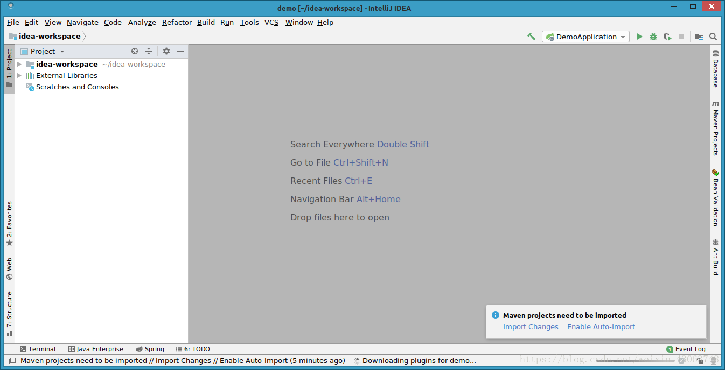Open the Project view selector dropdown
Screen dimensions: 725x370
pyautogui.click(x=42, y=51)
